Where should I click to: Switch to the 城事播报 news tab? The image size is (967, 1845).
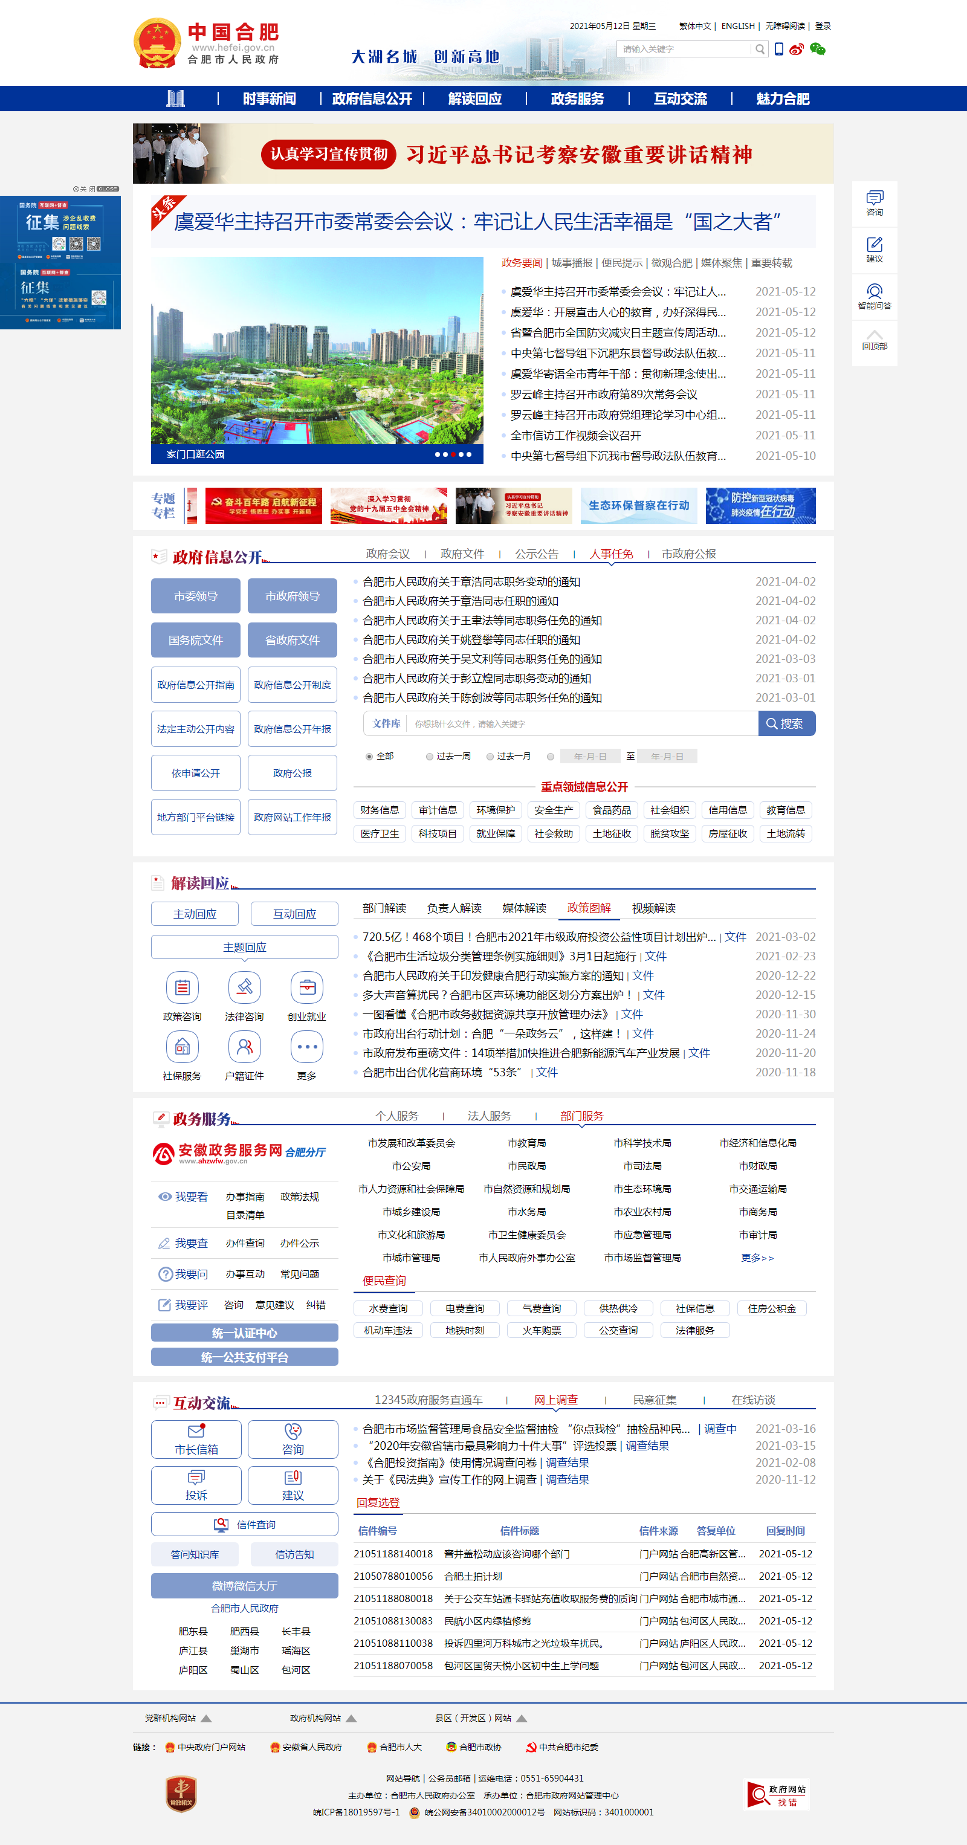coord(572,263)
